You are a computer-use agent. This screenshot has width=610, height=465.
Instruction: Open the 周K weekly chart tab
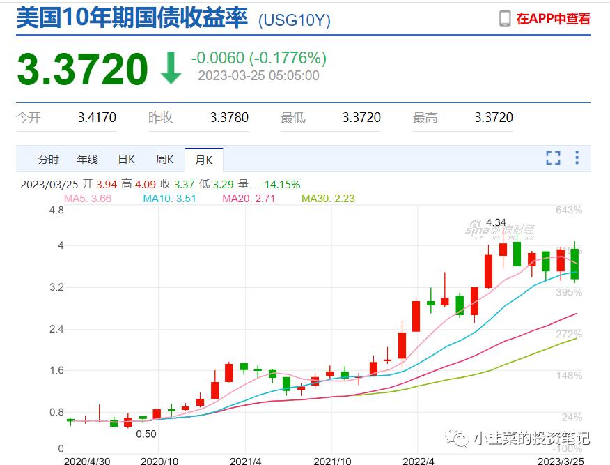pos(164,159)
